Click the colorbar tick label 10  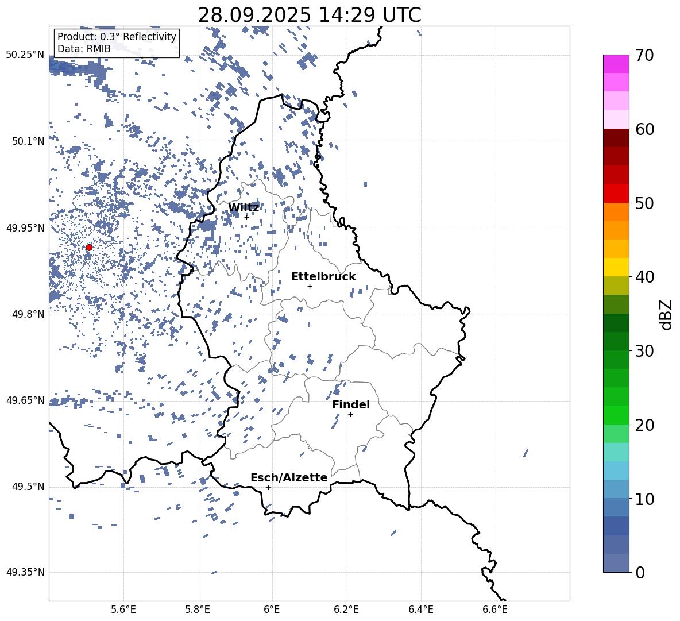(x=645, y=499)
